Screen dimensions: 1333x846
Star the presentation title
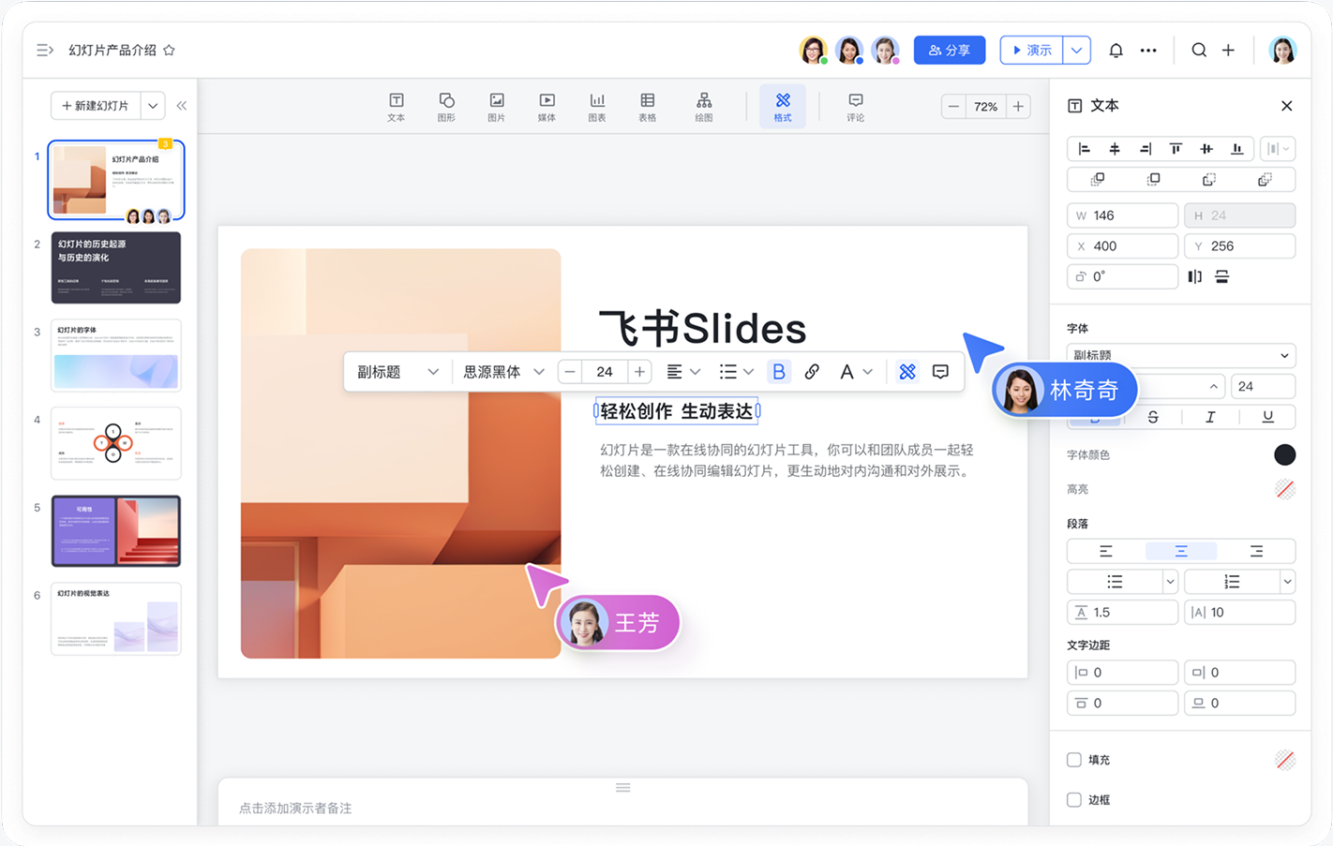[169, 51]
